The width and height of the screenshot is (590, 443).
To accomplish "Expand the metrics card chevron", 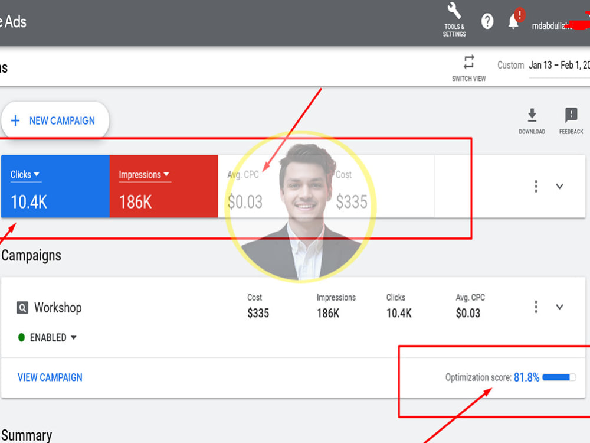I will coord(559,186).
